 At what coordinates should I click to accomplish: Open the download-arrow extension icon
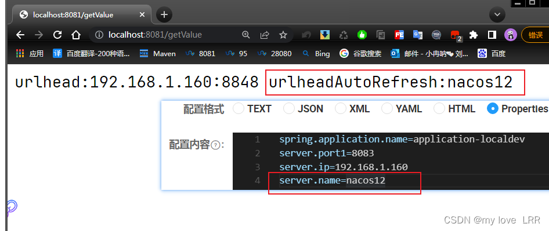[325, 35]
